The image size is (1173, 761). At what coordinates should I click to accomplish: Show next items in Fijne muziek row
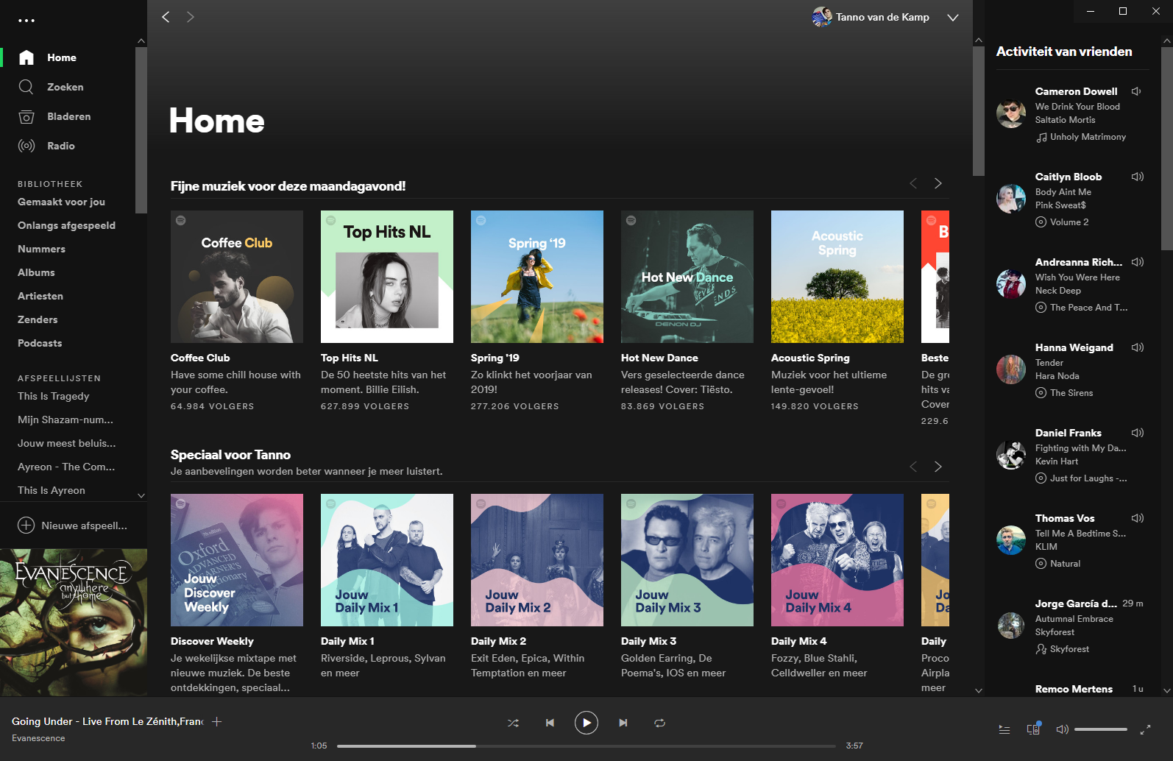938,183
